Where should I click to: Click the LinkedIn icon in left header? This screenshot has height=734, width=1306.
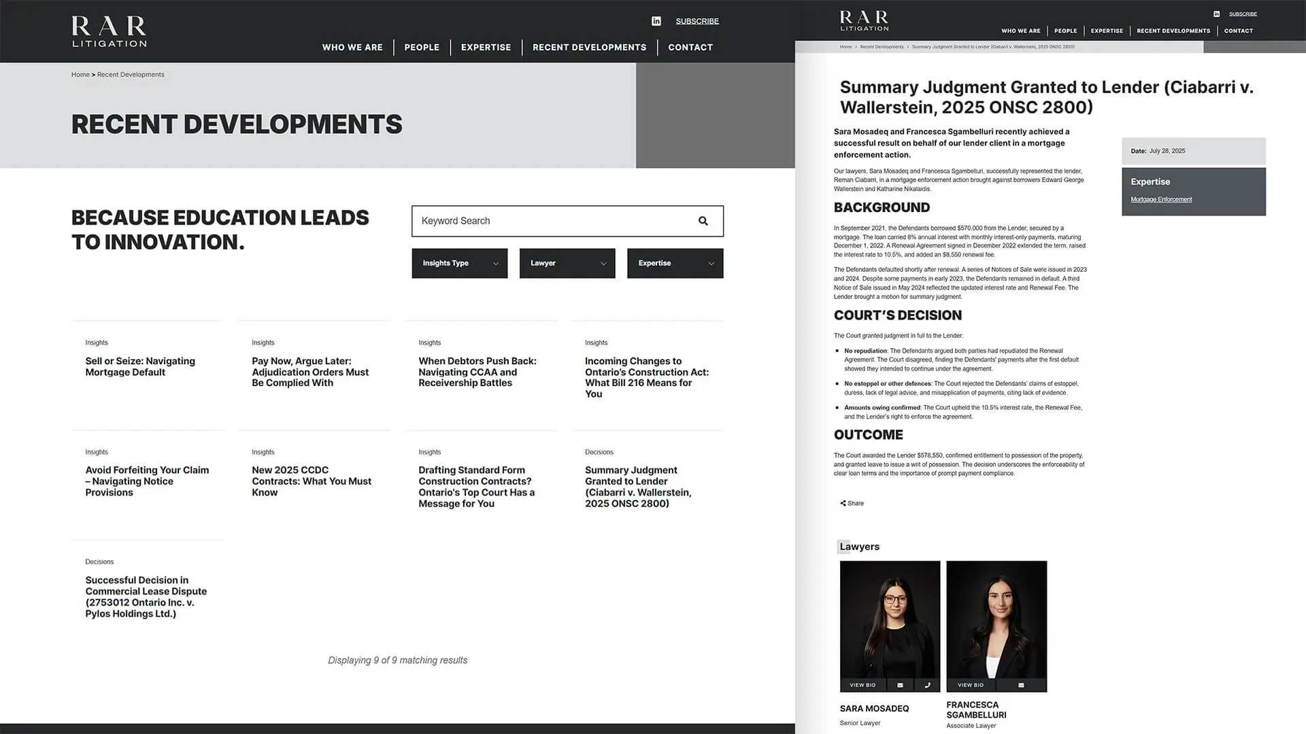click(656, 21)
